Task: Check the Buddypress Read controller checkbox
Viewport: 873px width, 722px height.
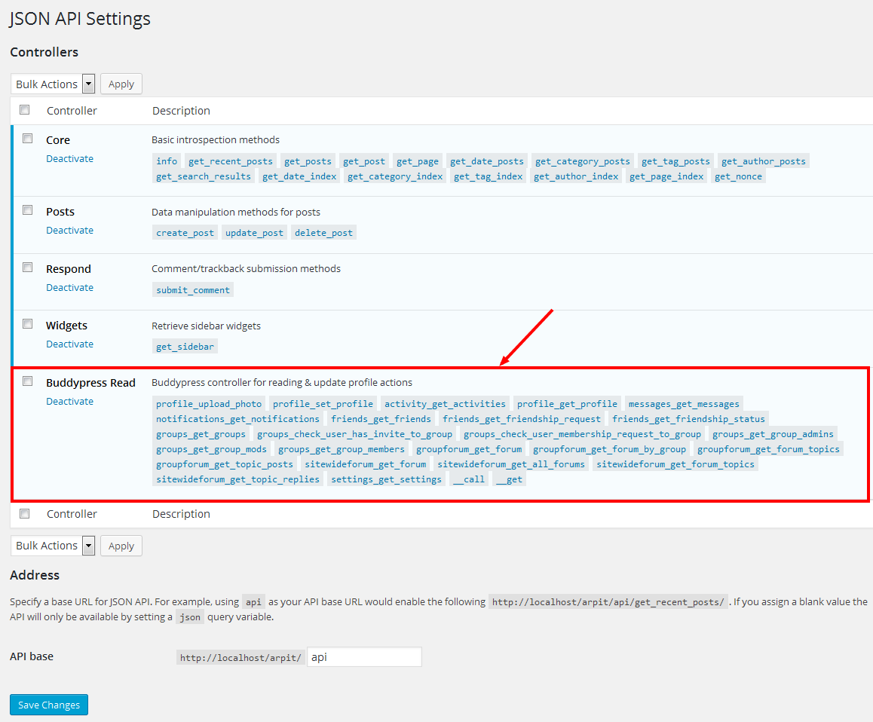Action: click(x=27, y=381)
